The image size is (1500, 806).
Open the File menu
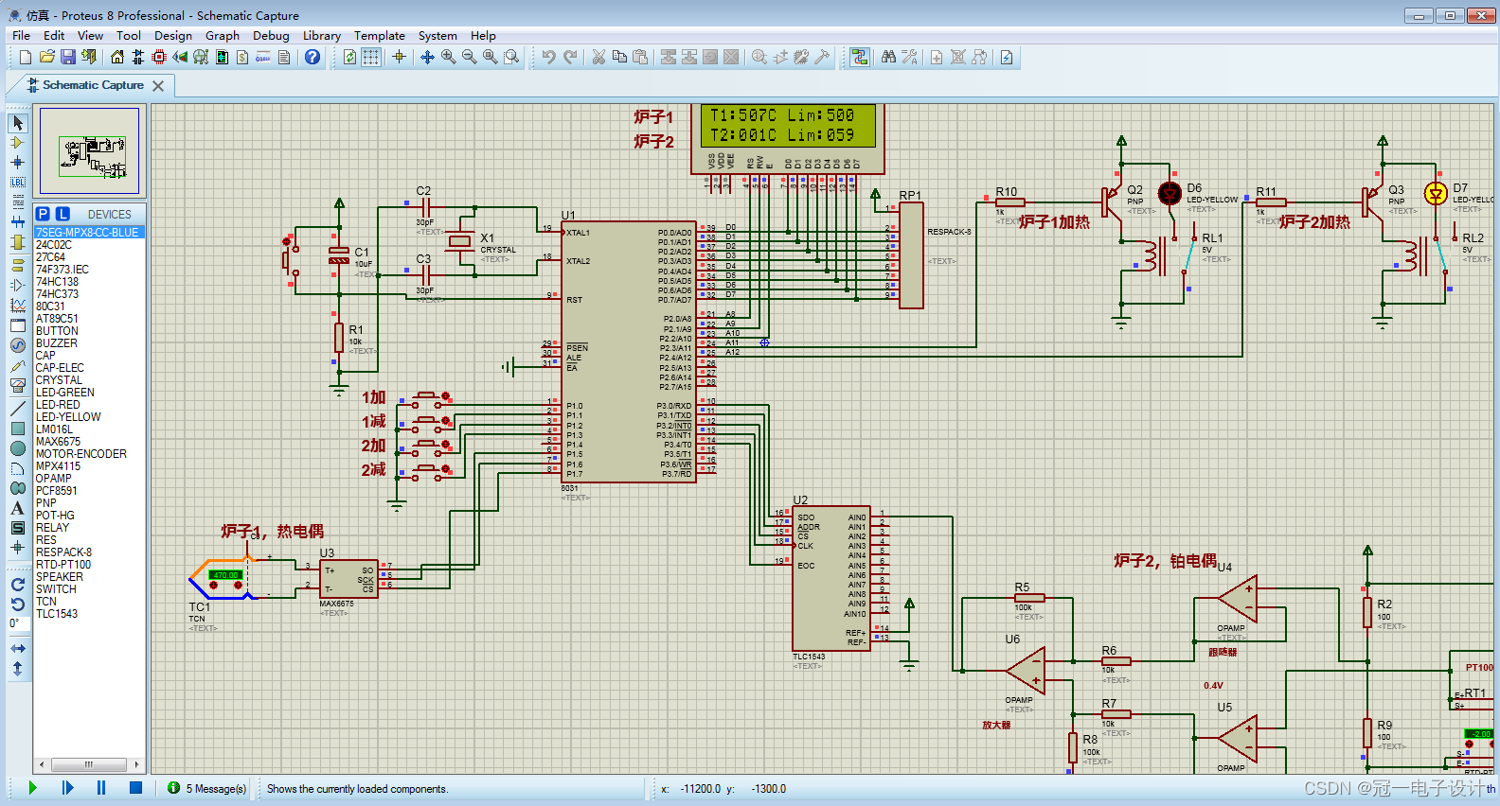pyautogui.click(x=21, y=36)
